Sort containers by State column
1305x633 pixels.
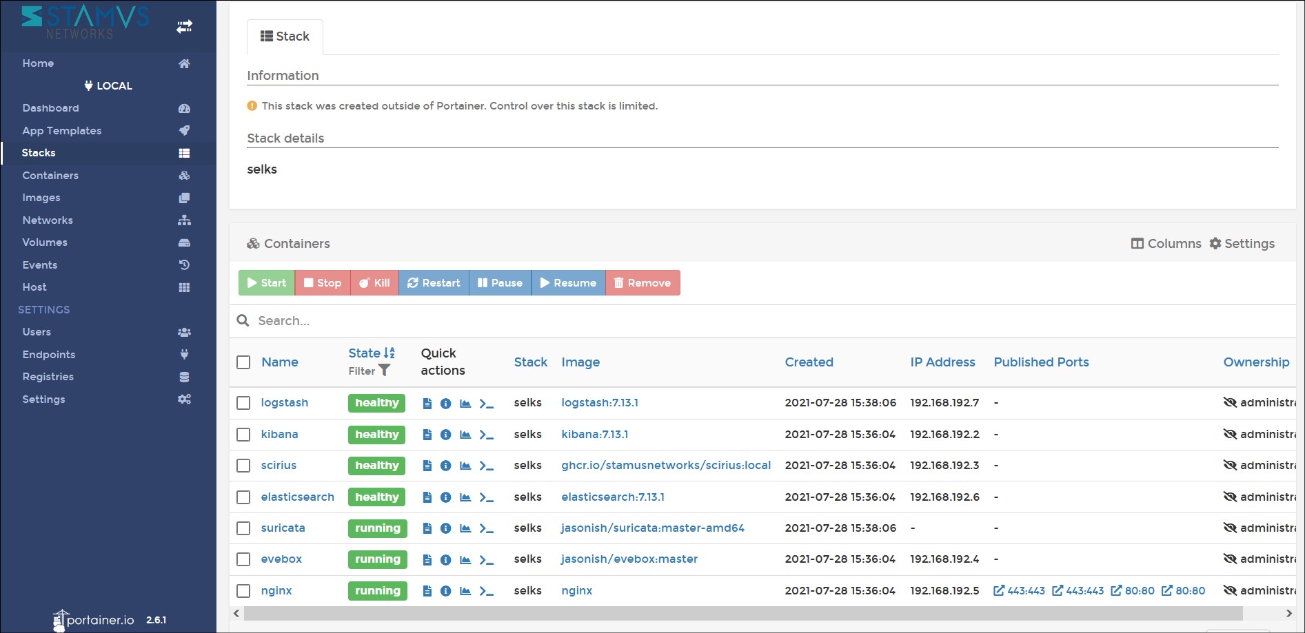coord(372,353)
